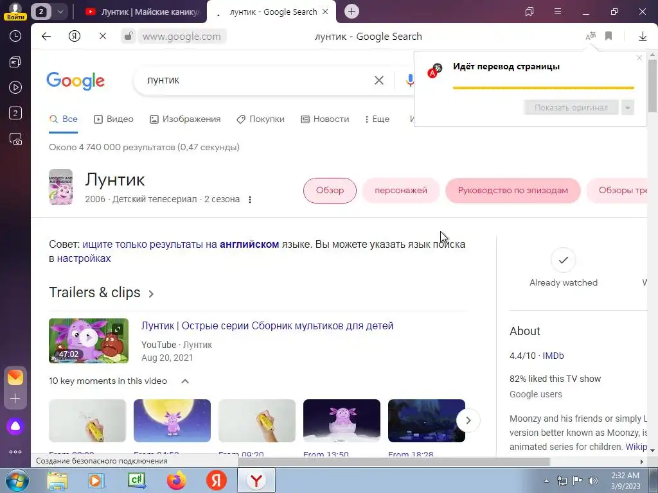
Task: Switch to the Лунтик YouTube tab
Action: pos(141,12)
